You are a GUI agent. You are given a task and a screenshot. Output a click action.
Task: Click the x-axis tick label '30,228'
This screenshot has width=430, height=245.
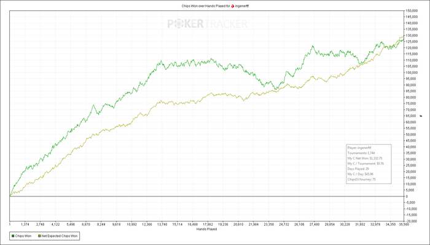(x=345, y=225)
